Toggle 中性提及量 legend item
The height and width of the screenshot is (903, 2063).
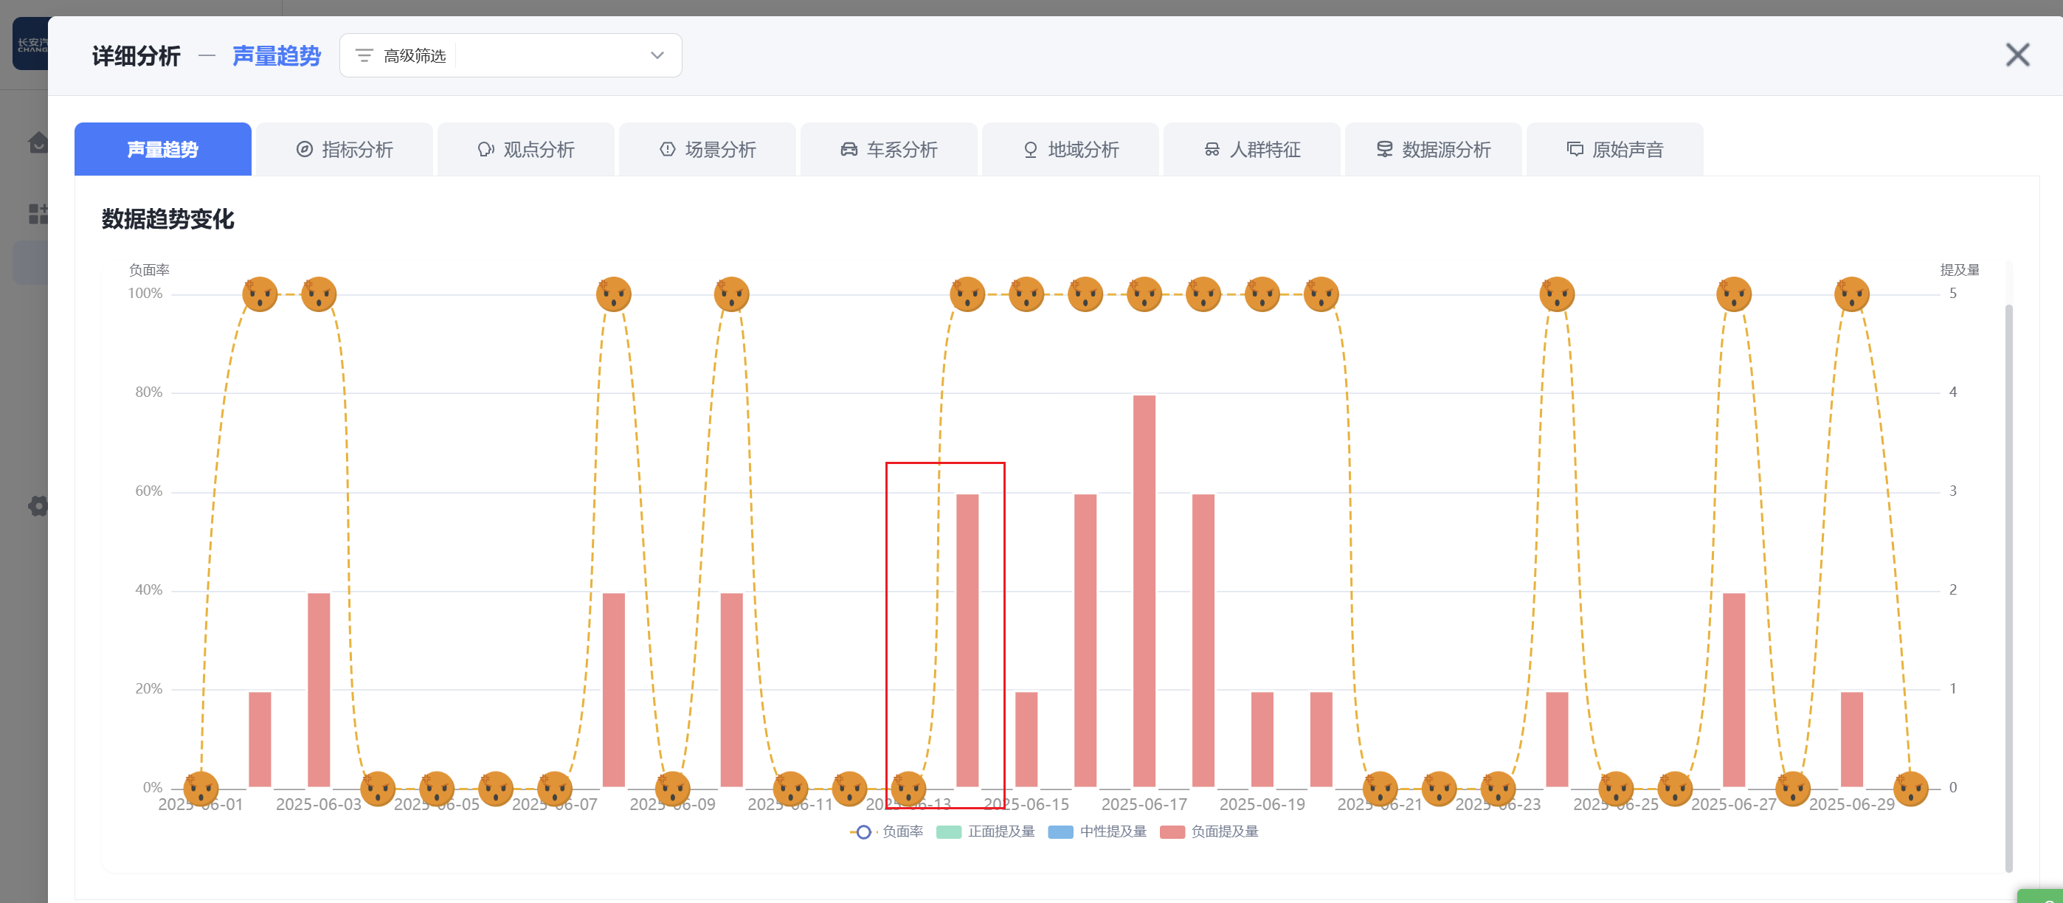click(x=1097, y=831)
